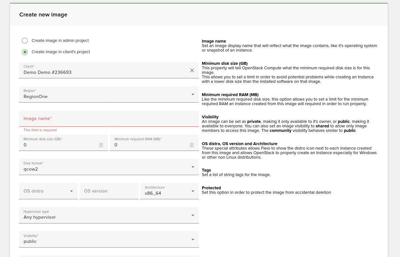Click the Visibility dropdown arrow icon
This screenshot has height=257, width=400.
pos(193,239)
